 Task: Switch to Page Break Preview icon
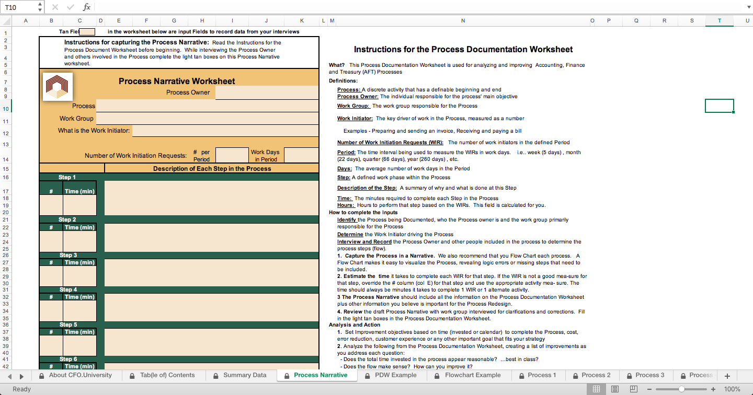(x=634, y=389)
